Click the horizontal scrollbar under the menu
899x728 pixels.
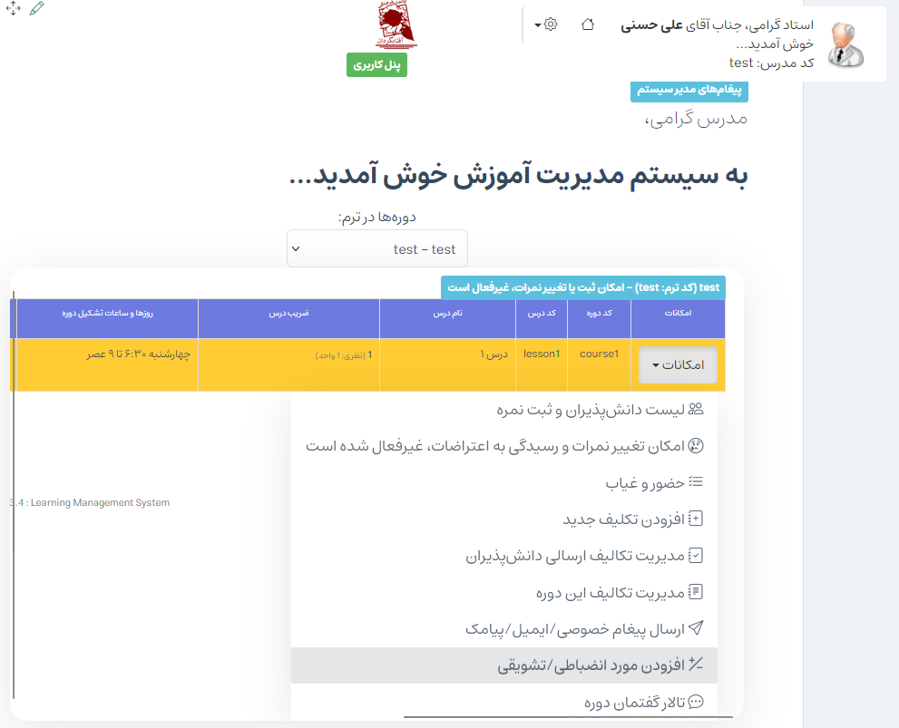point(568,716)
